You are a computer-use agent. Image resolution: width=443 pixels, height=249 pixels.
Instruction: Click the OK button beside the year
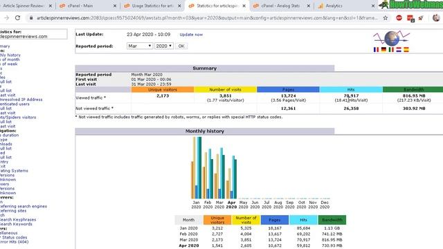(181, 46)
